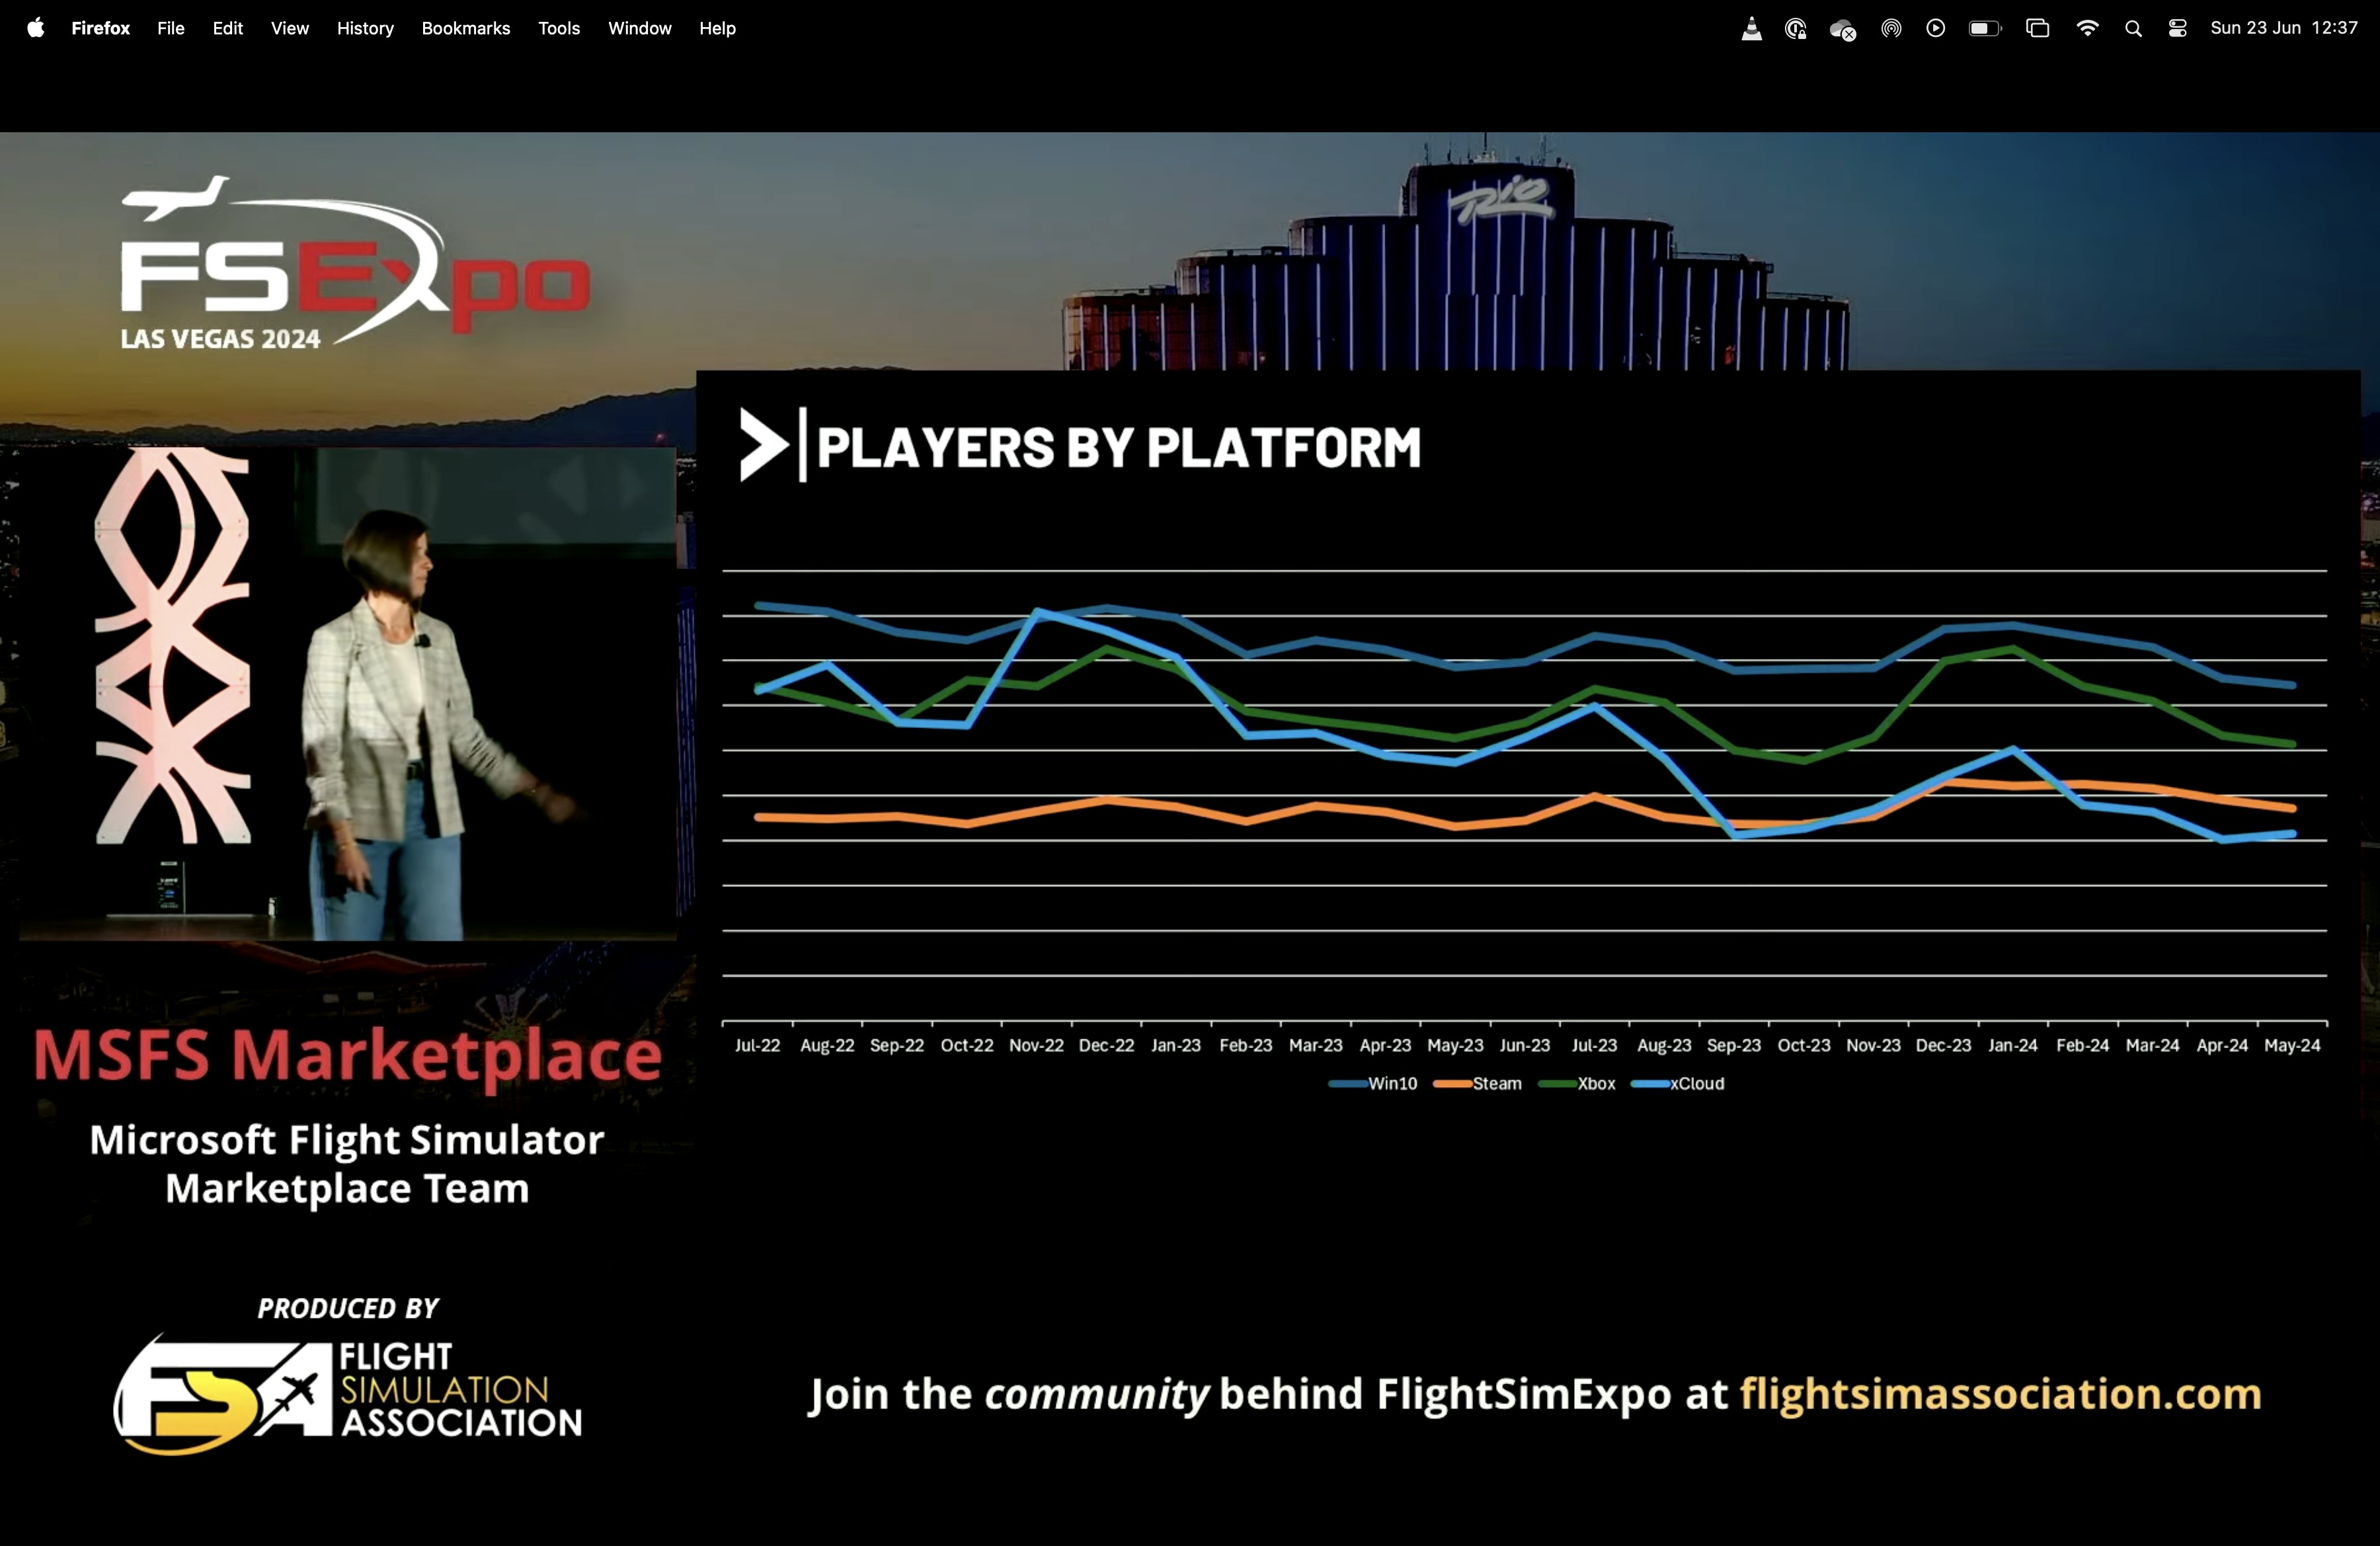Open the Apple menu
The height and width of the screenshot is (1546, 2380).
pyautogui.click(x=35, y=28)
